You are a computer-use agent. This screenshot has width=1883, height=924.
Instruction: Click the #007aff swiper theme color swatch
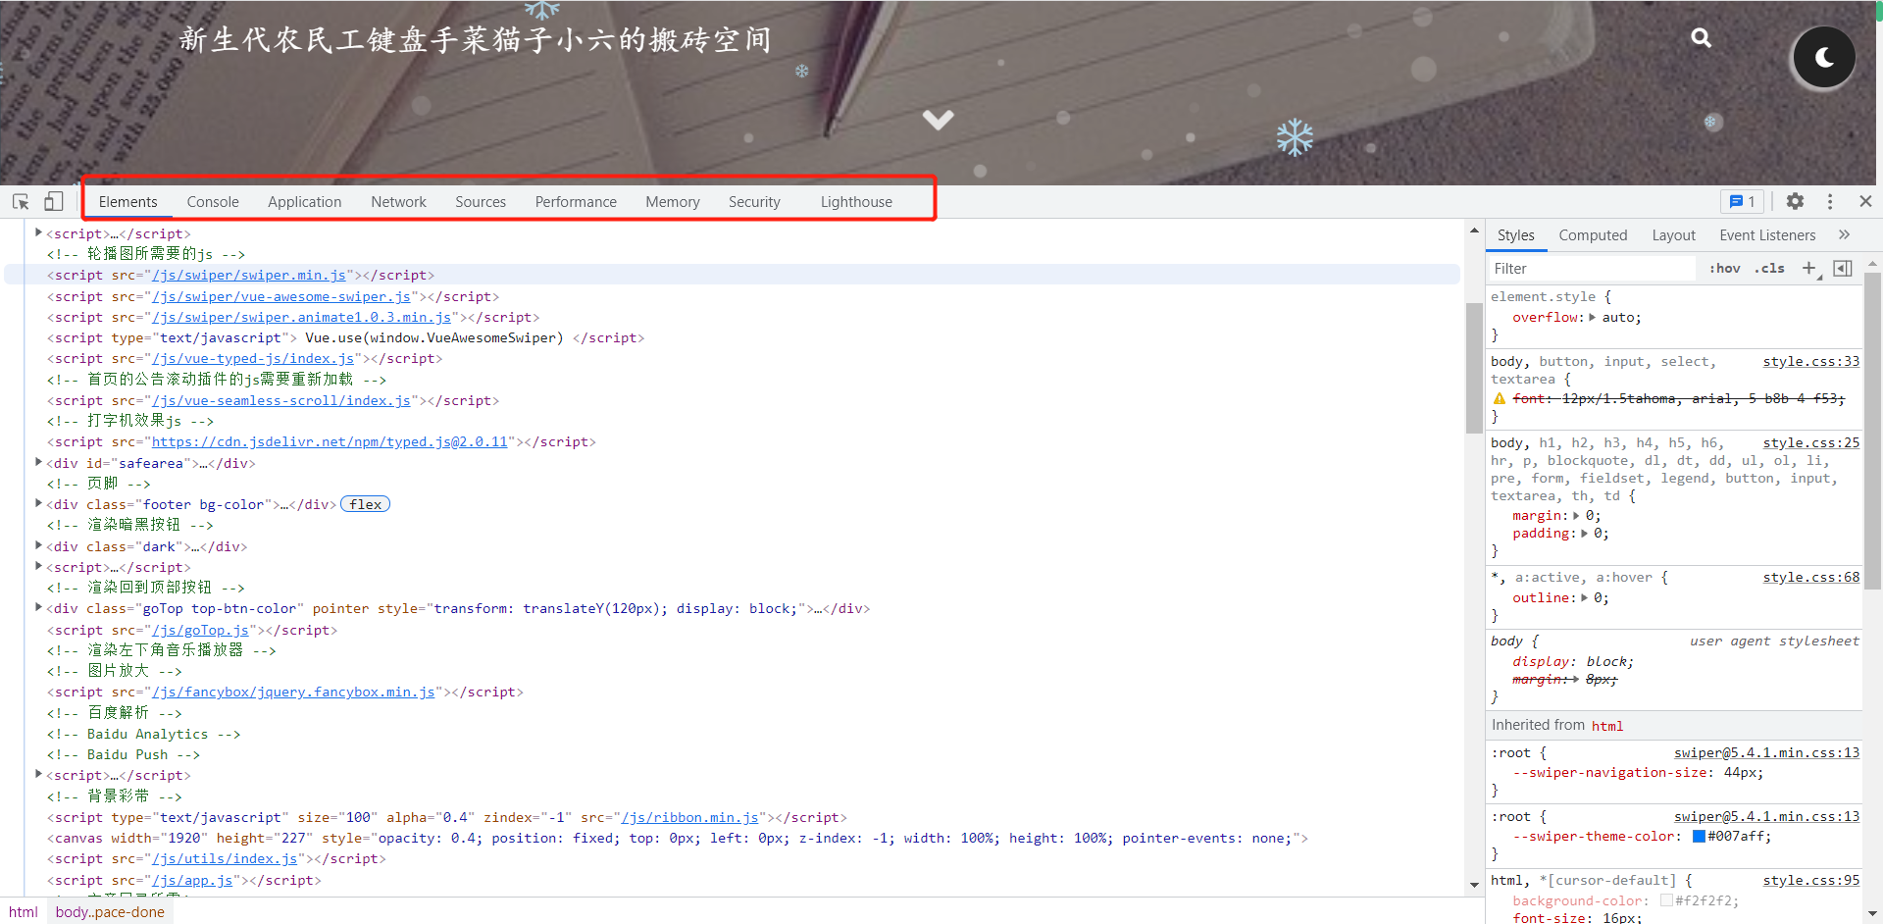point(1699,837)
